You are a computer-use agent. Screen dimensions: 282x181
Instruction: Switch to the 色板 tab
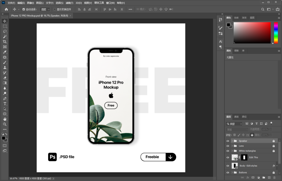pos(236,18)
